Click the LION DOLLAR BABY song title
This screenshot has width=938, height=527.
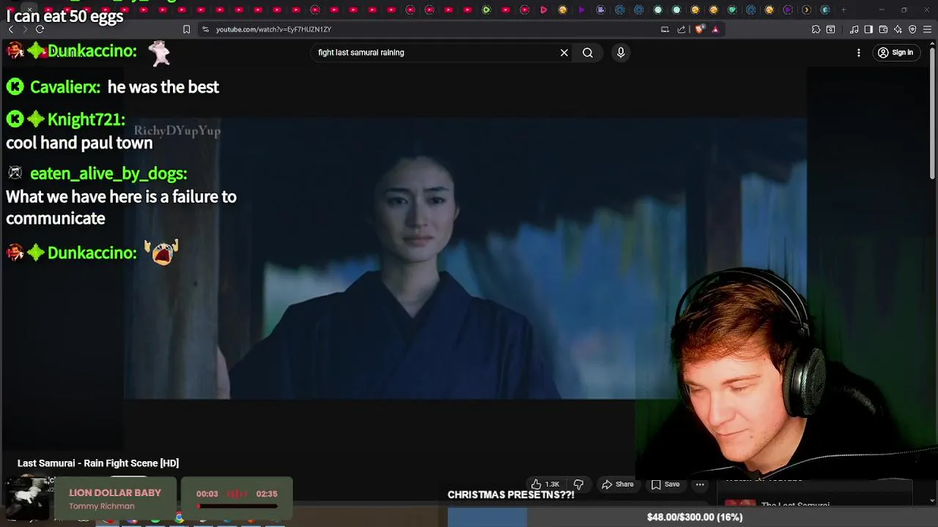point(115,493)
